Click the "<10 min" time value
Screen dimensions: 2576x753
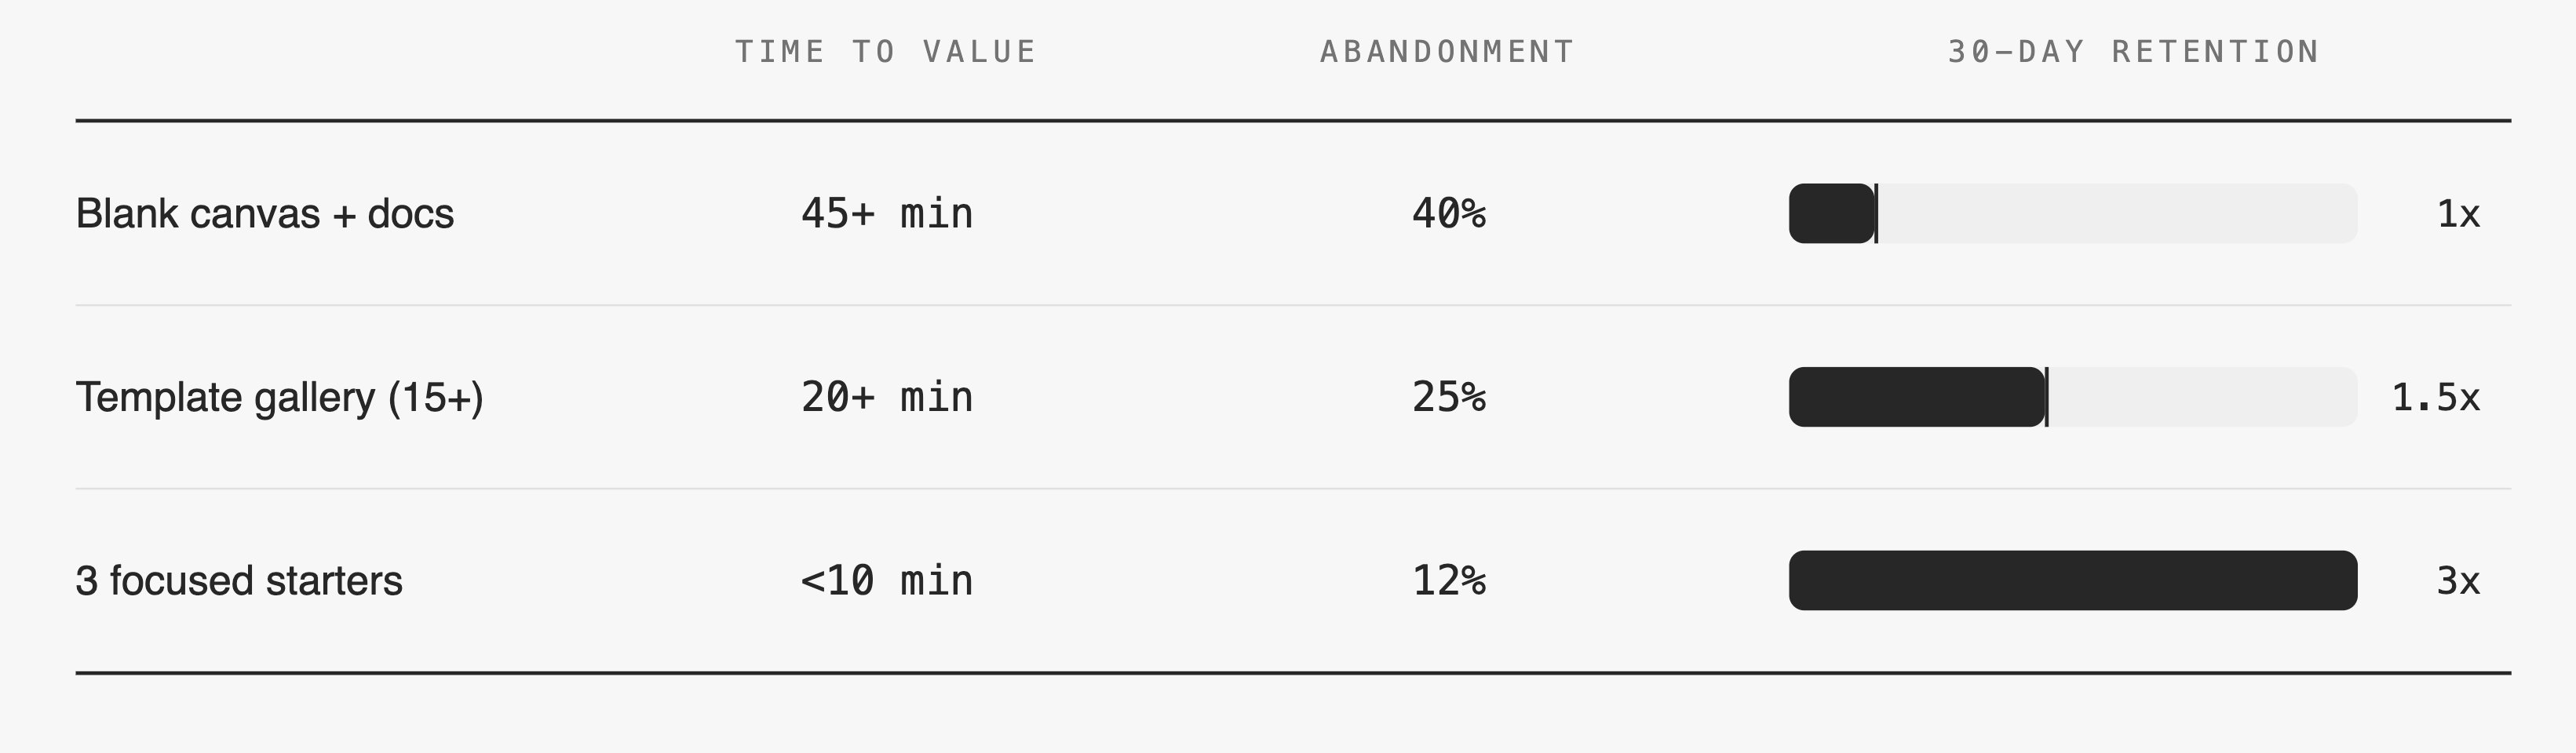pos(887,581)
